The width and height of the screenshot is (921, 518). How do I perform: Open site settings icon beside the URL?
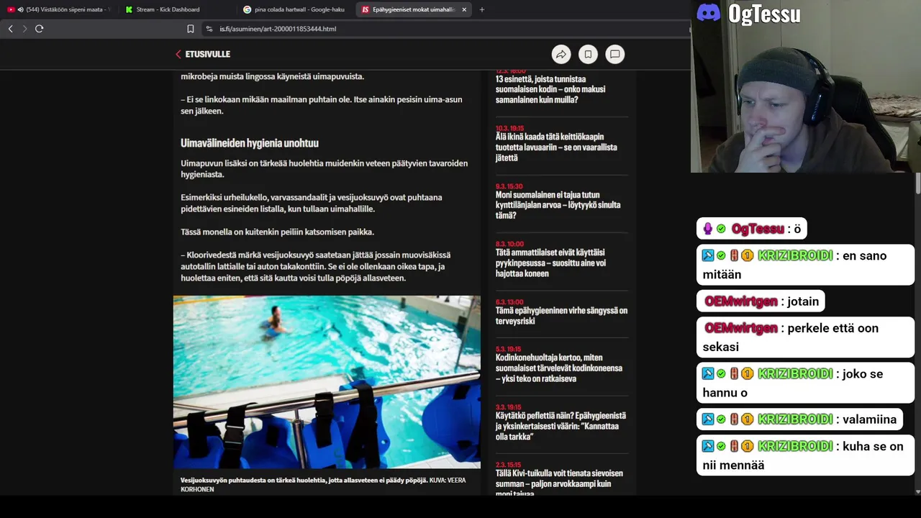pyautogui.click(x=209, y=29)
